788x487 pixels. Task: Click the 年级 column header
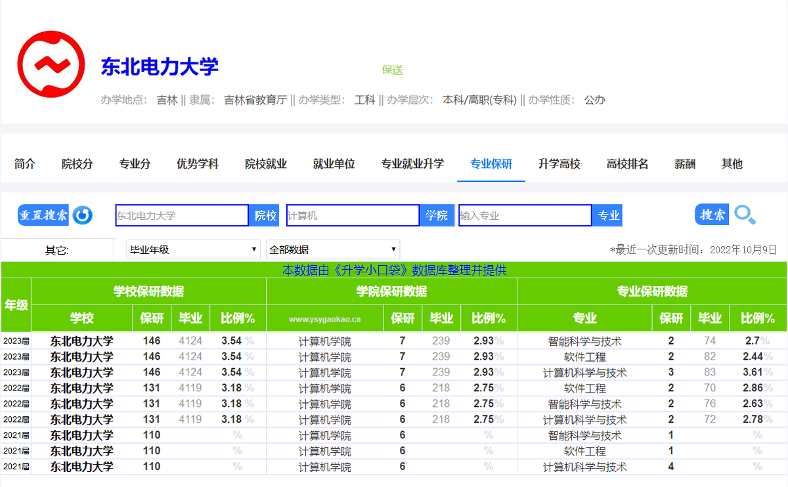tap(16, 305)
